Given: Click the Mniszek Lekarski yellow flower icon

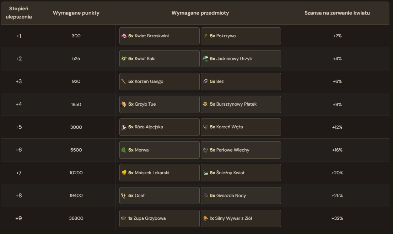Looking at the screenshot, I should (x=124, y=173).
